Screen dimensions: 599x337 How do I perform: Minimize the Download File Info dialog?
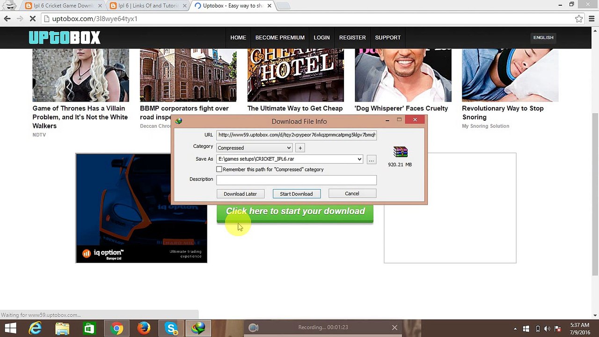387,120
